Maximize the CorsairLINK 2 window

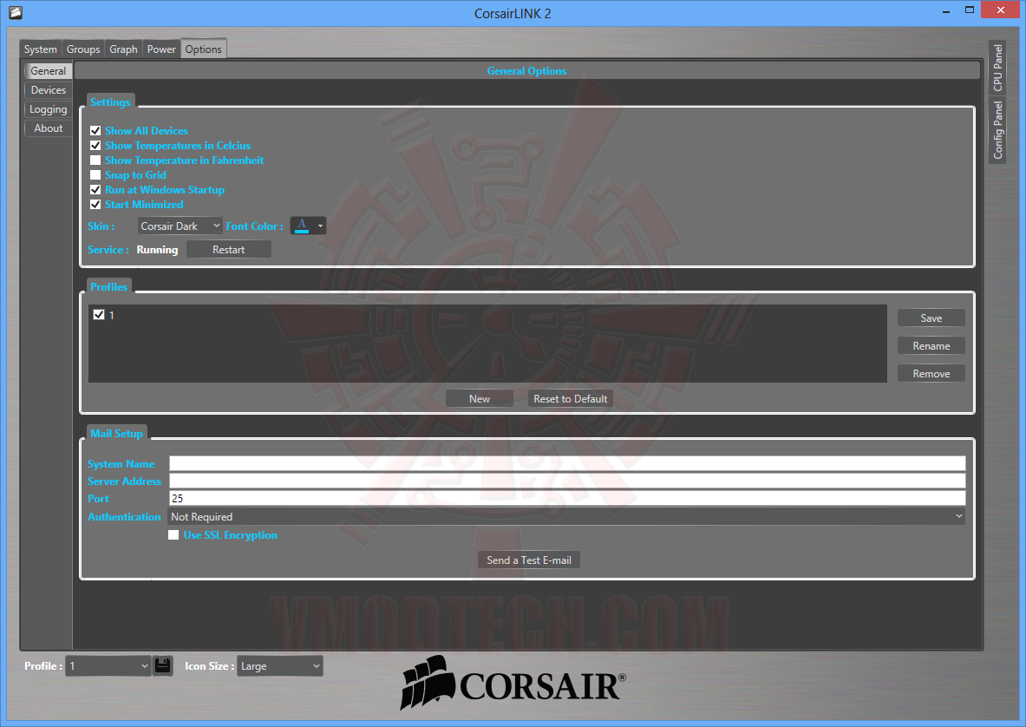coord(970,10)
